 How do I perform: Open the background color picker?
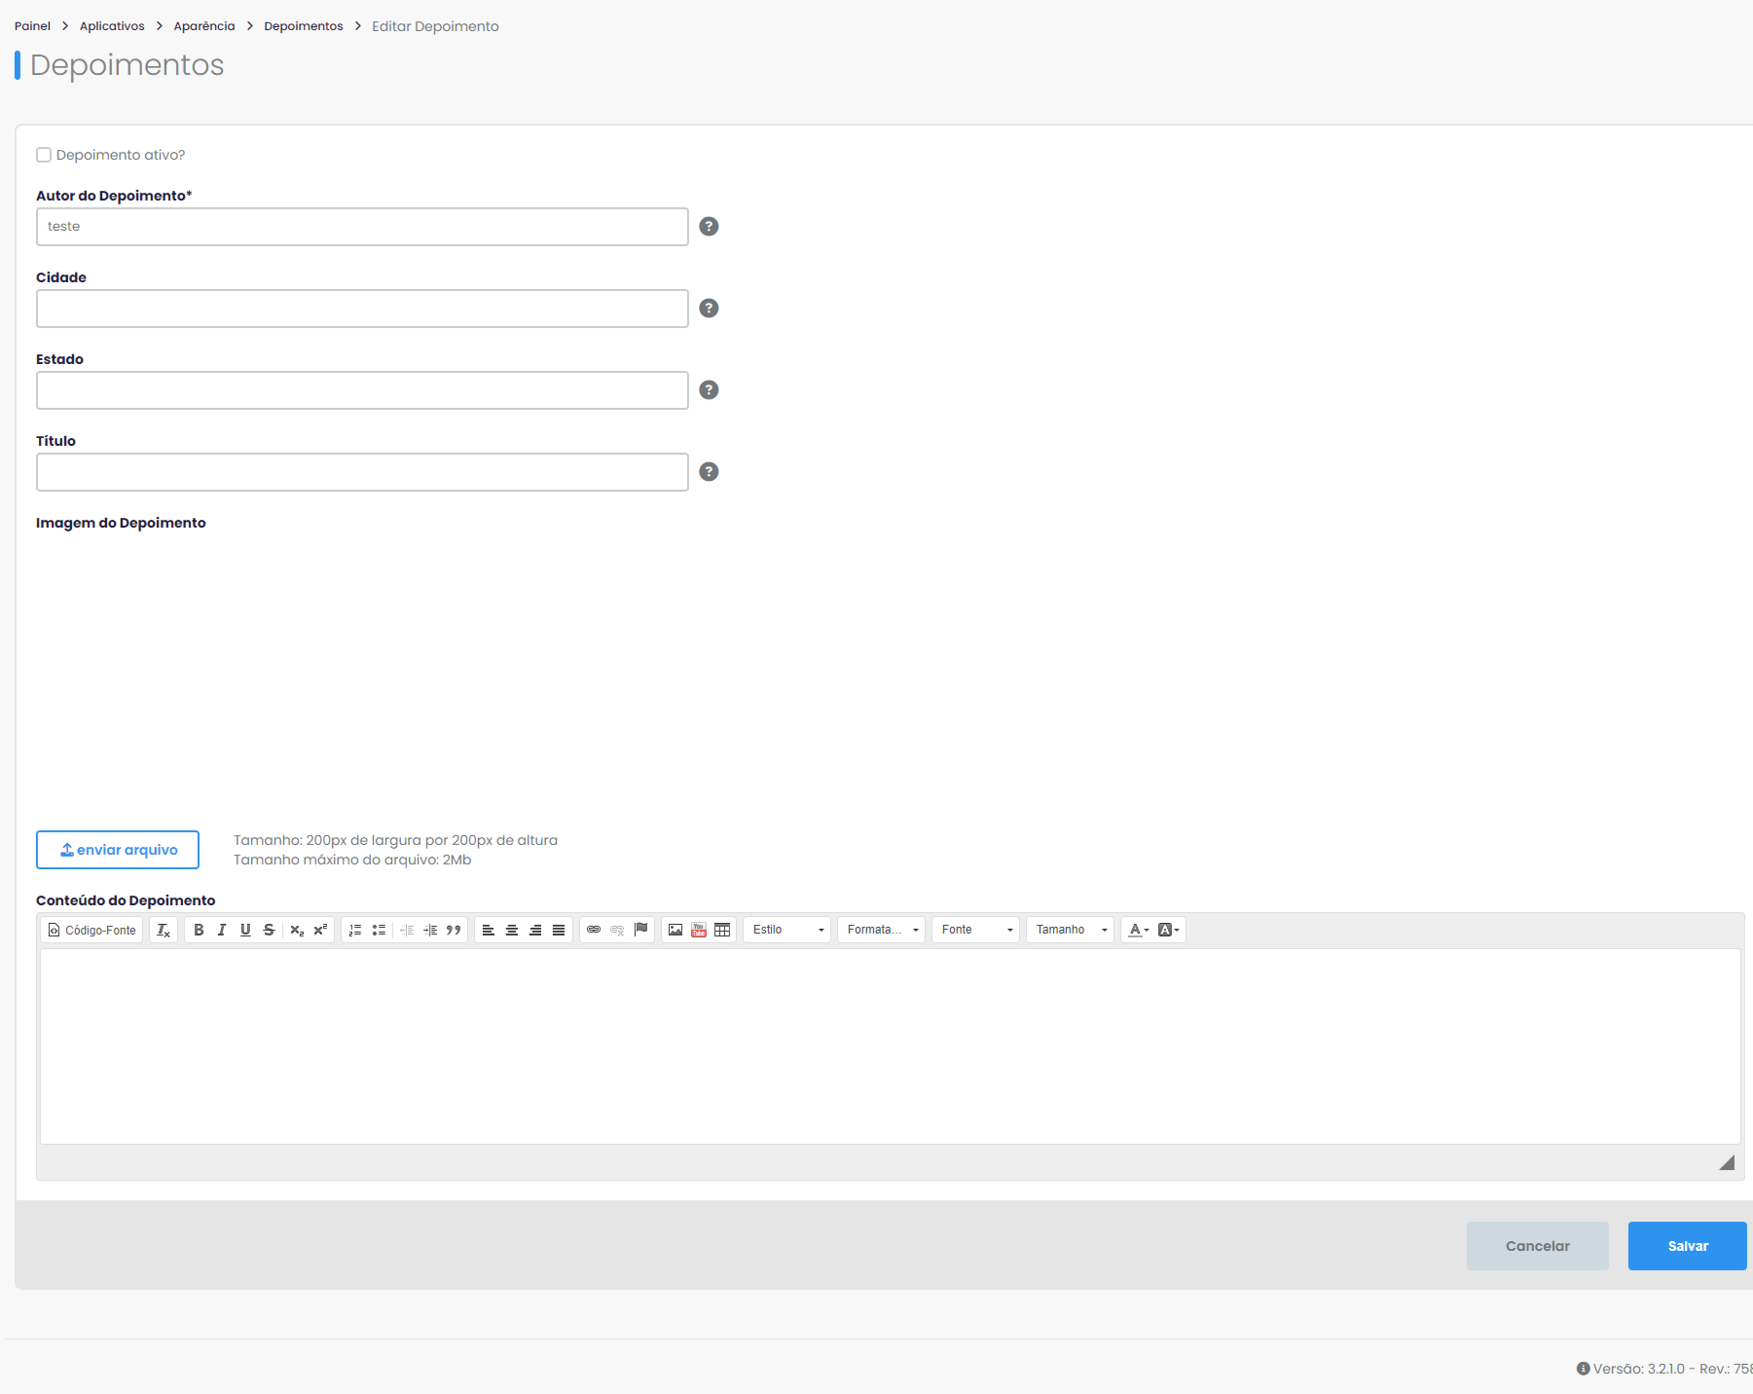1169,930
